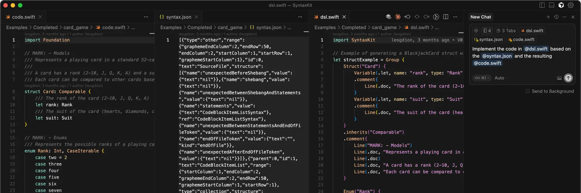Select the code.swift editor tab
This screenshot has height=193, width=581.
[x=23, y=17]
